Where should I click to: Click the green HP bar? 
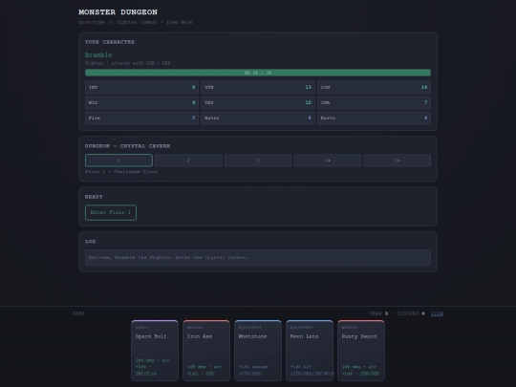[258, 73]
